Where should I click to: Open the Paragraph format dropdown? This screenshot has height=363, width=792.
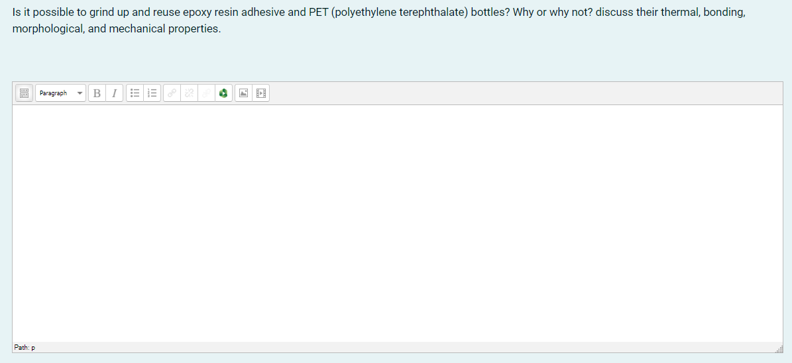60,93
